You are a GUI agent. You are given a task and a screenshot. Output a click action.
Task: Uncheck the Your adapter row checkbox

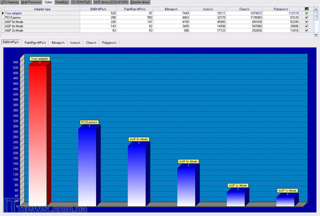[x=307, y=13]
